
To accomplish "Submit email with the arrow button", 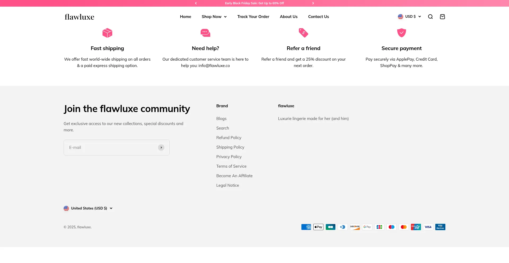I will pos(161,148).
